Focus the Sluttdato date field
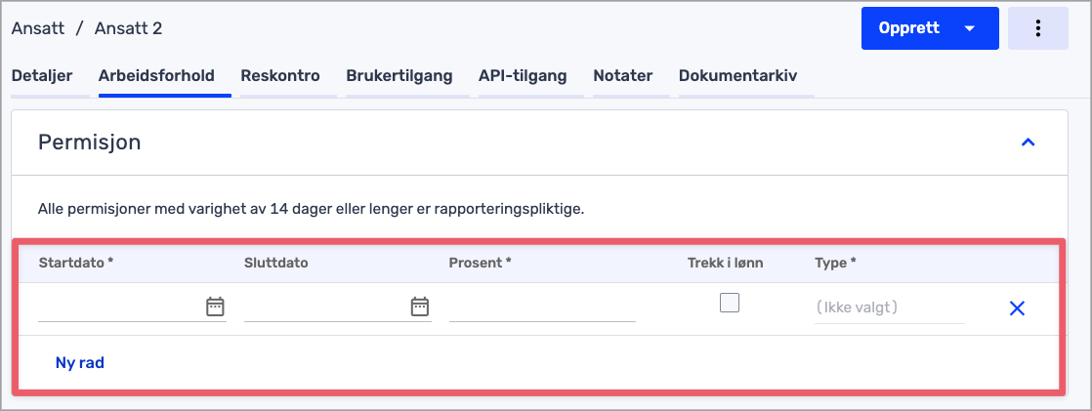Viewport: 1092px width, 411px height. click(x=322, y=307)
